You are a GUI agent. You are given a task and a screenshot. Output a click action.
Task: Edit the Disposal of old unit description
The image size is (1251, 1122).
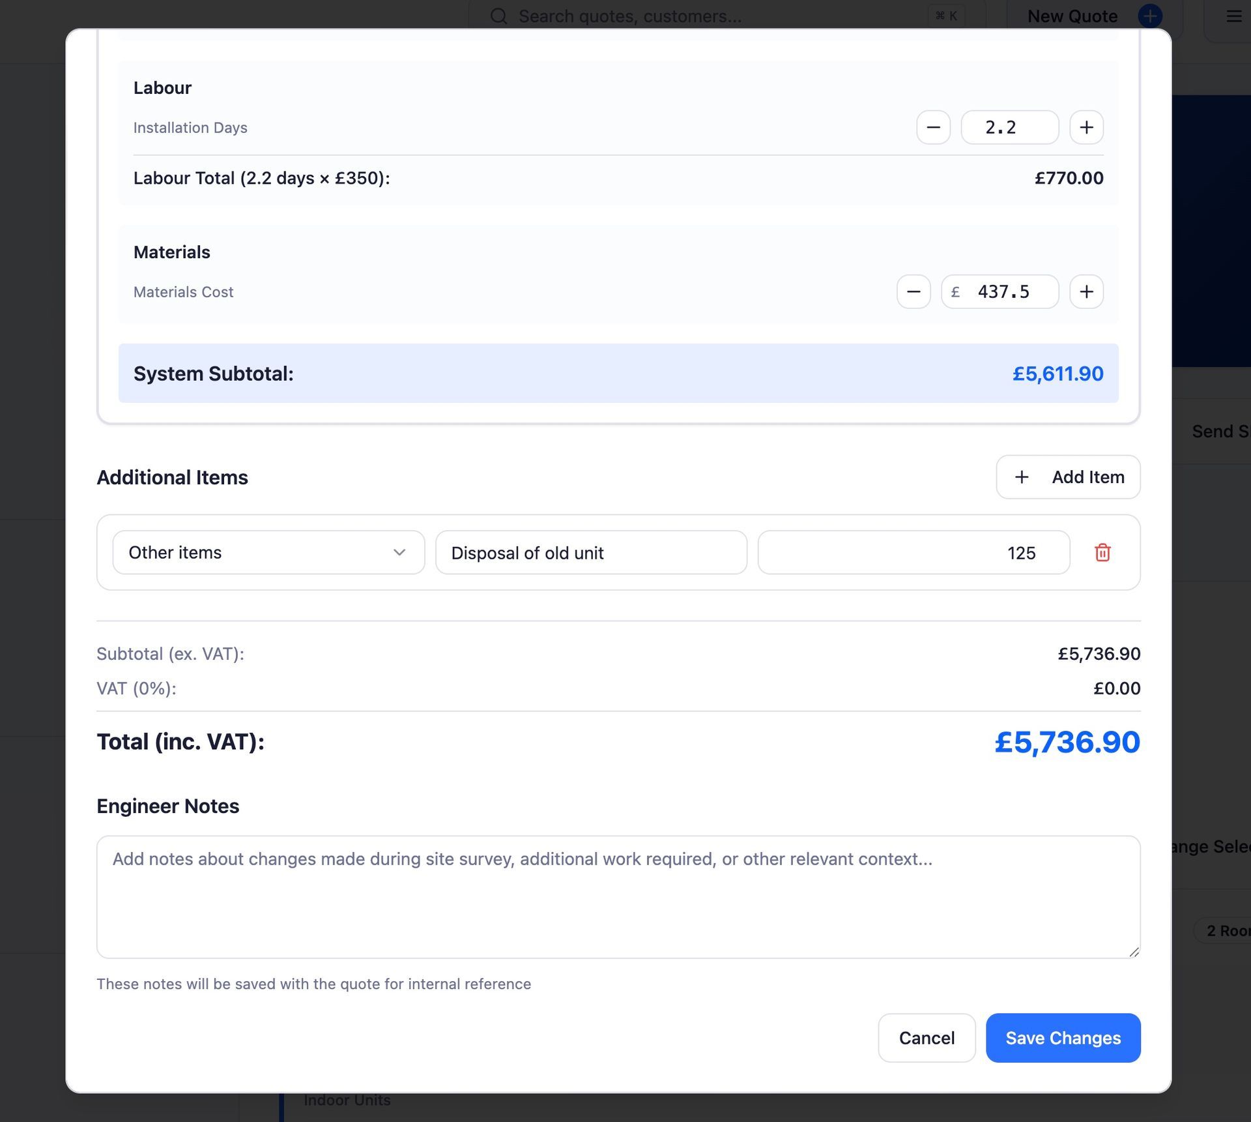tap(591, 553)
